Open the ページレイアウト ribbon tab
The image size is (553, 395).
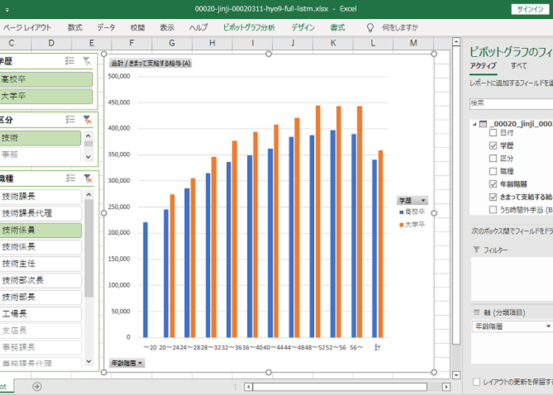pyautogui.click(x=28, y=28)
